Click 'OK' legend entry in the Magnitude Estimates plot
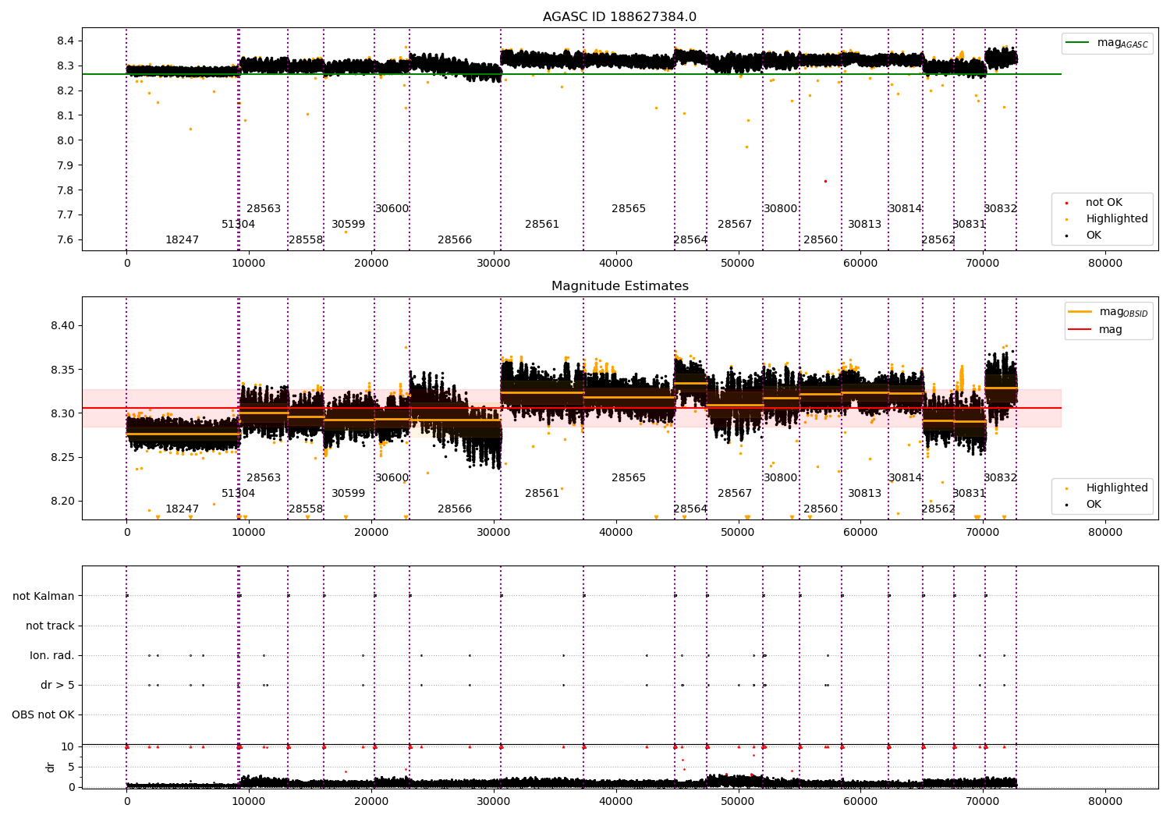Viewport: 1170px width, 819px height. coord(1094,505)
